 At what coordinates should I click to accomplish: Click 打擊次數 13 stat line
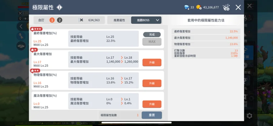[x=206, y=50]
